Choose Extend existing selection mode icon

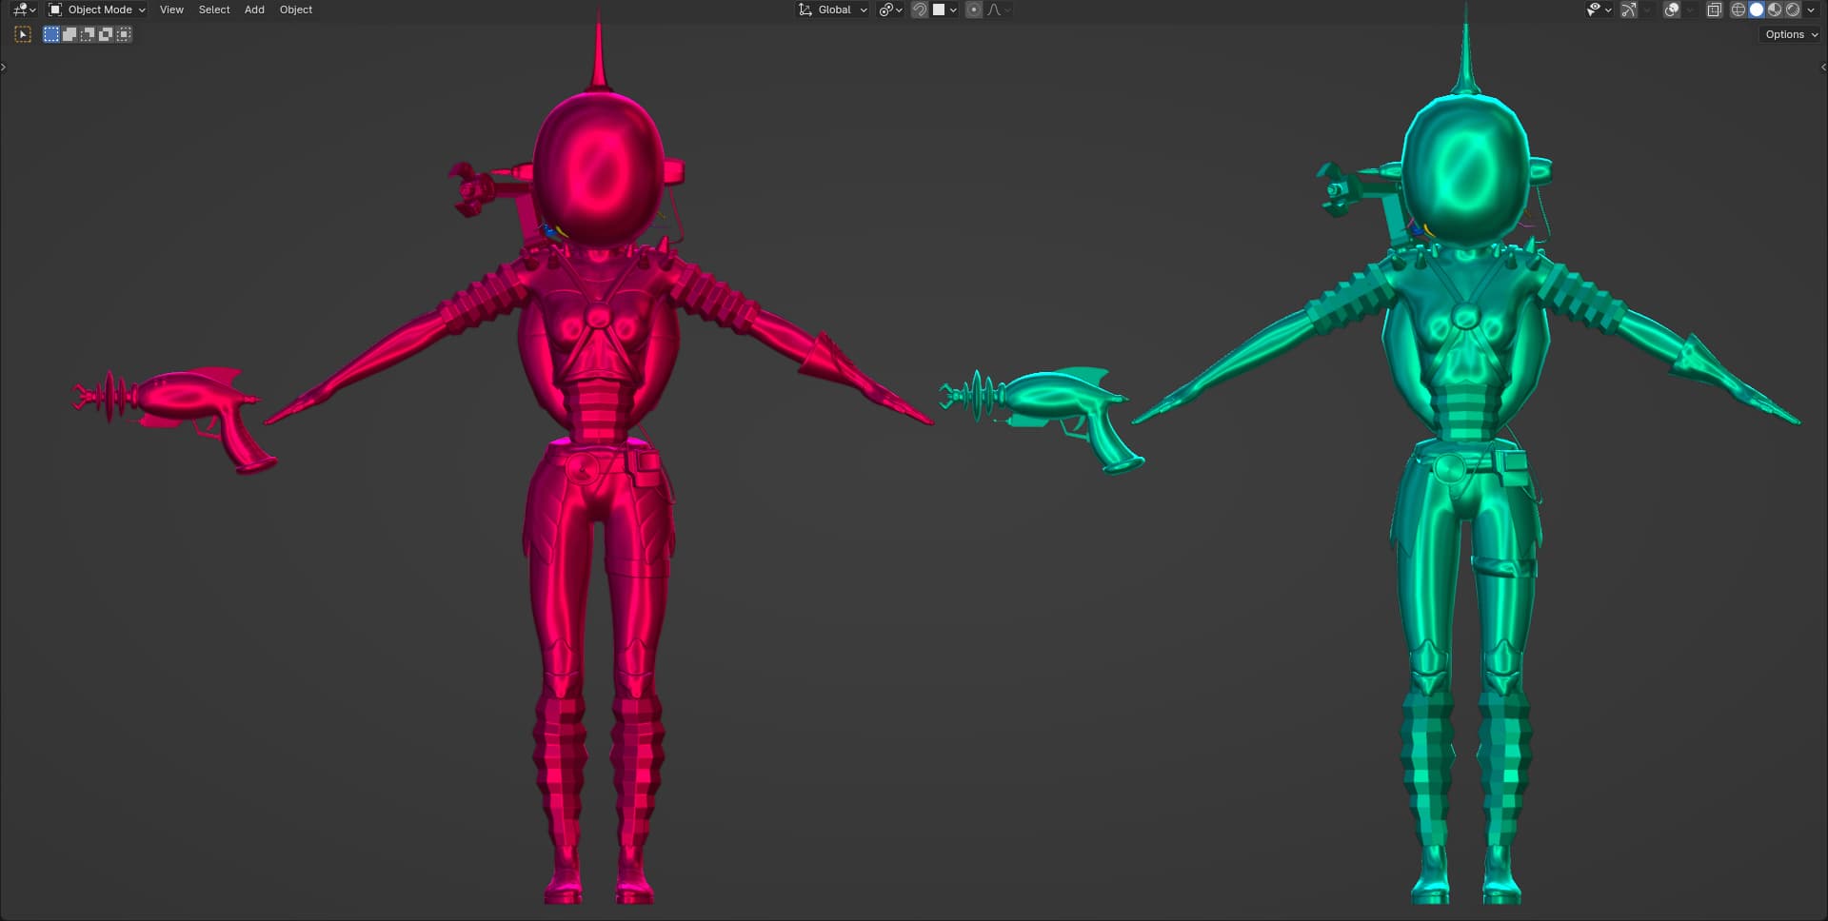tap(70, 34)
